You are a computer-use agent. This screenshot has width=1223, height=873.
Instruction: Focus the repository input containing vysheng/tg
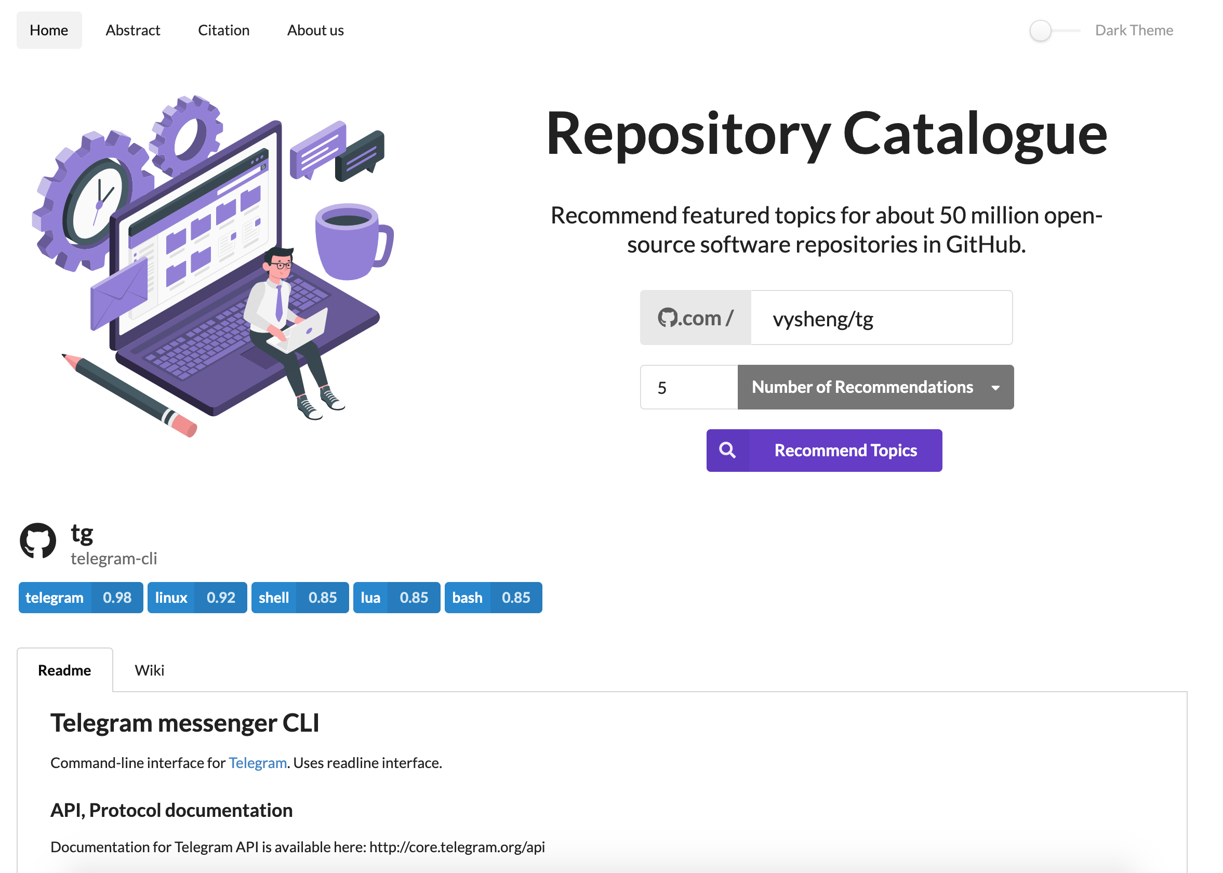881,318
